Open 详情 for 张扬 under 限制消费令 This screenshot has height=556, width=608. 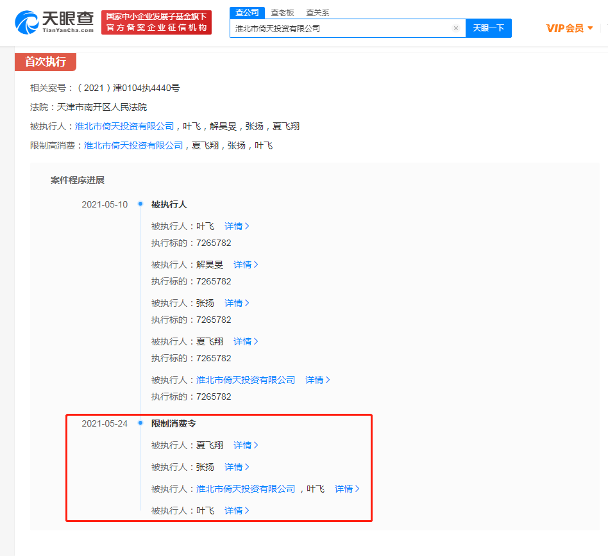pos(236,467)
